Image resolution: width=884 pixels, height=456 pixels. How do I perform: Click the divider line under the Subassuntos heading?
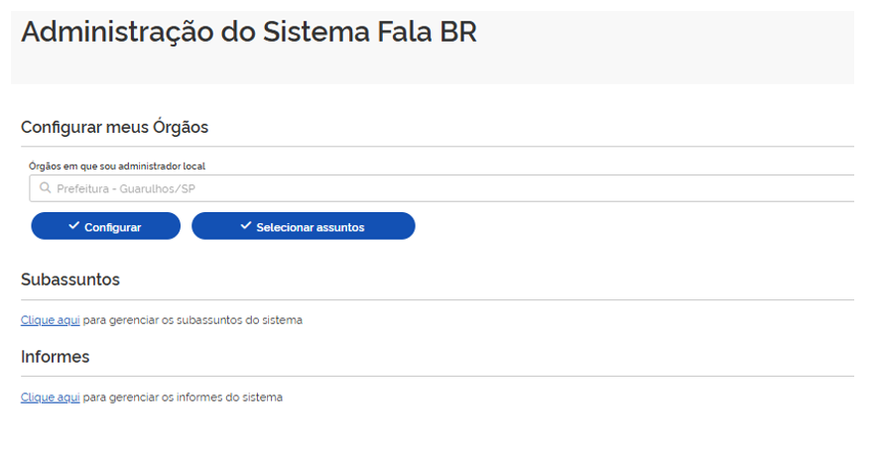[x=437, y=299]
